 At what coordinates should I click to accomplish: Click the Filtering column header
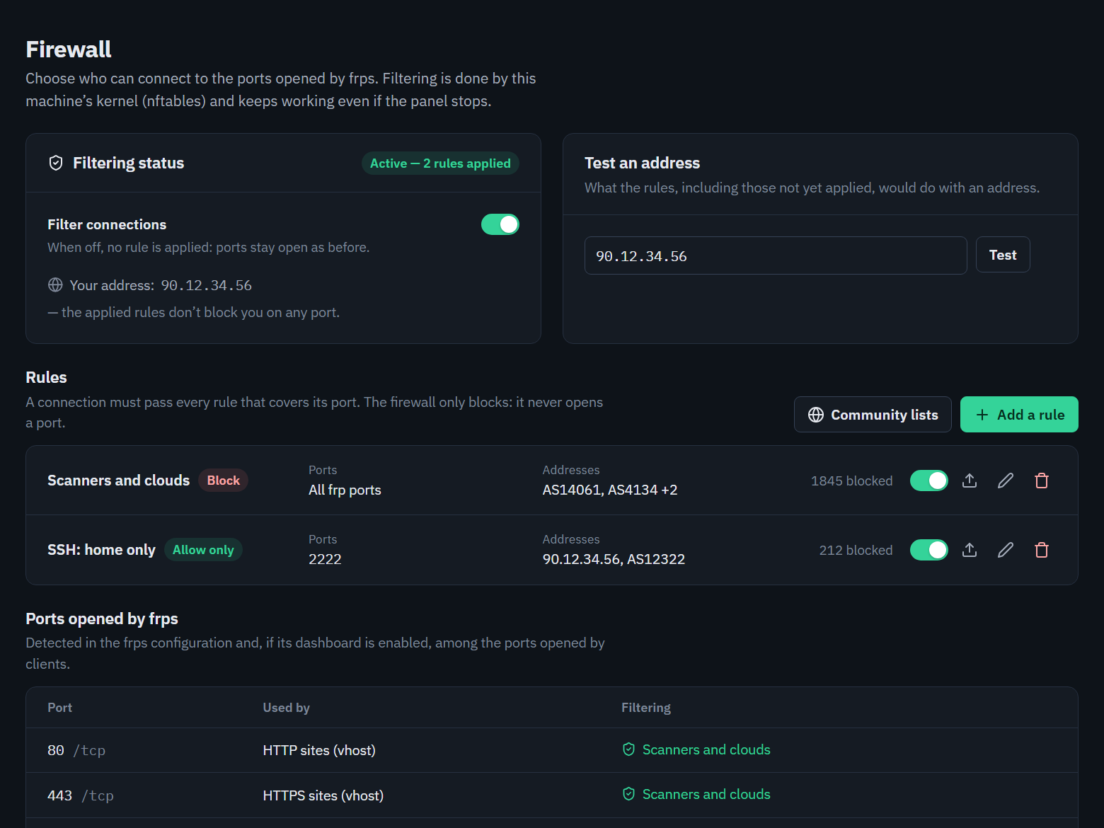click(x=646, y=708)
